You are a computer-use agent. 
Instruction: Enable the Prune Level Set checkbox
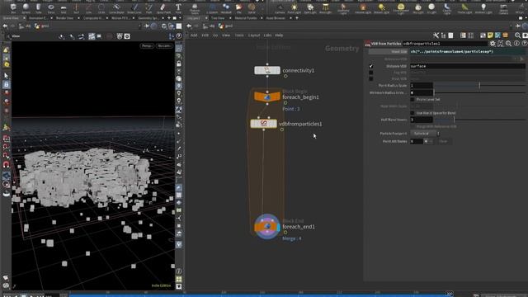(412, 100)
